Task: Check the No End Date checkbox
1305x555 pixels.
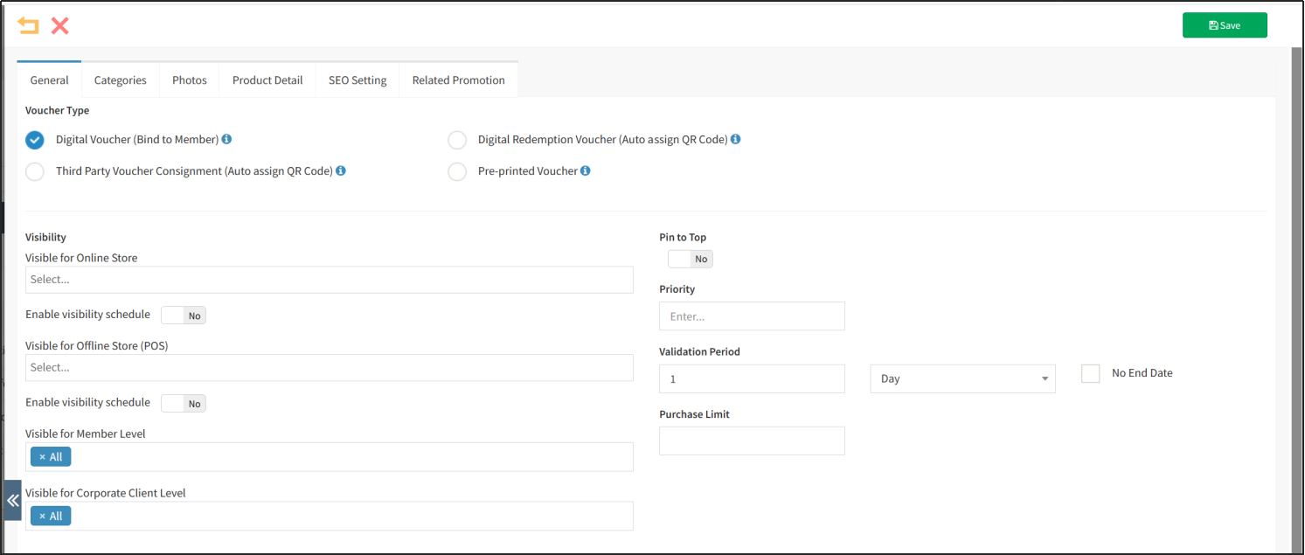Action: coord(1090,373)
